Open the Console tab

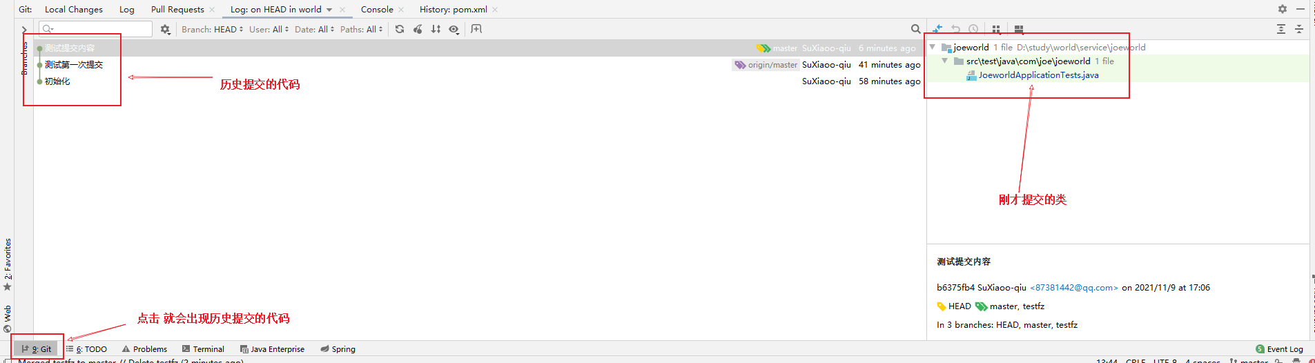[377, 9]
